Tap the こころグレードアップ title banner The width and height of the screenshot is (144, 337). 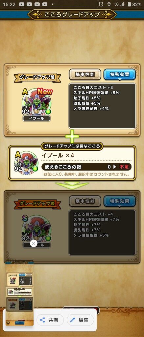pyautogui.click(x=72, y=14)
